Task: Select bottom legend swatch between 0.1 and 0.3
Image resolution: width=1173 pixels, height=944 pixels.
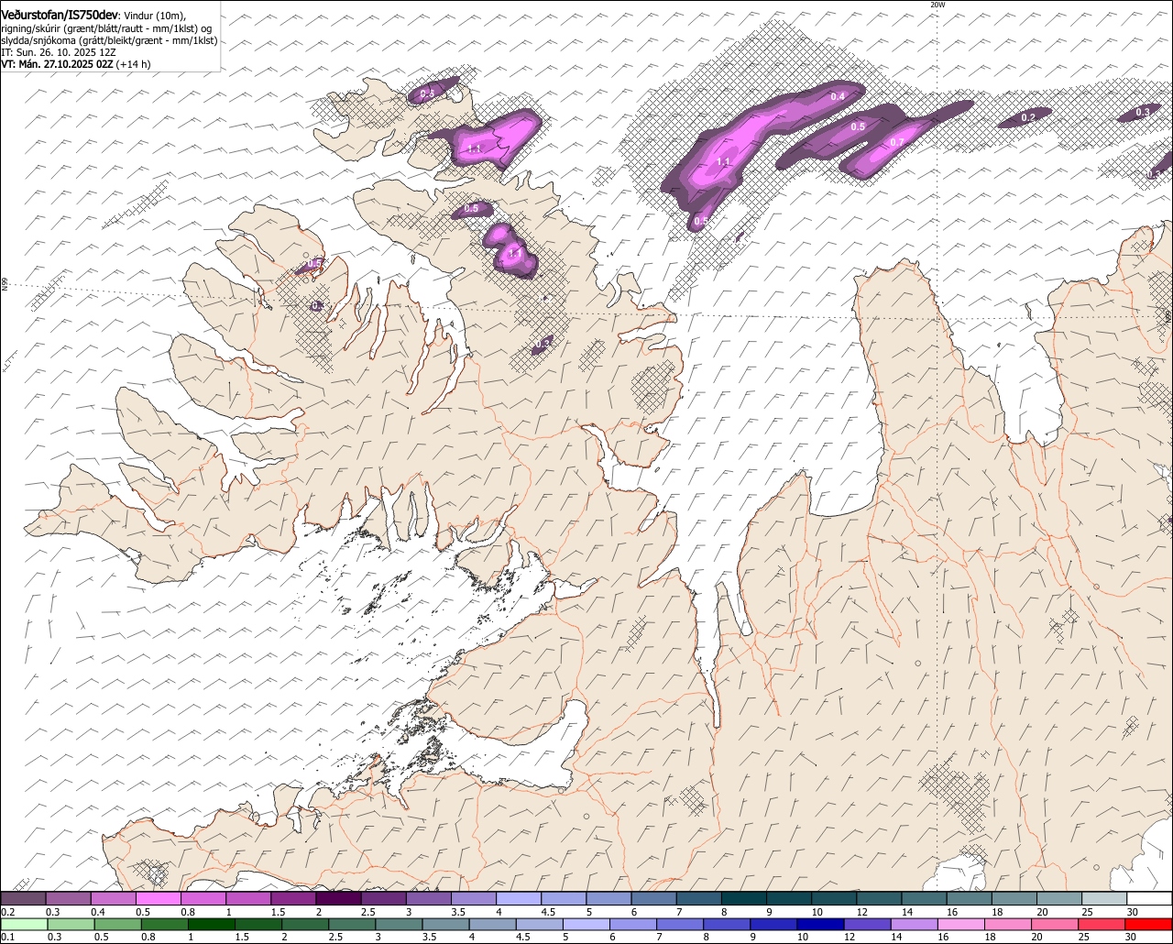Action: click(23, 924)
